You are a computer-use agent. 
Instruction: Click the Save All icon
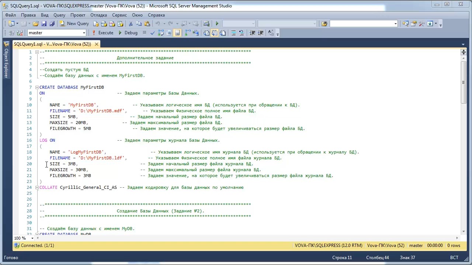52,24
